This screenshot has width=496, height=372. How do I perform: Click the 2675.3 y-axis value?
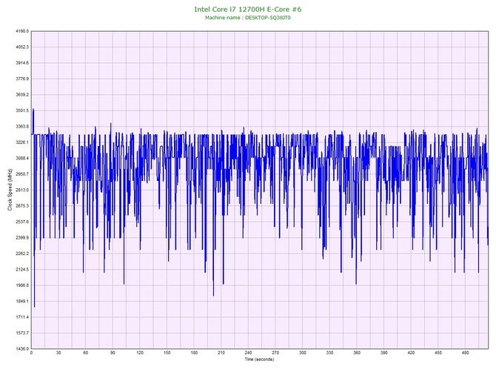tap(22, 206)
